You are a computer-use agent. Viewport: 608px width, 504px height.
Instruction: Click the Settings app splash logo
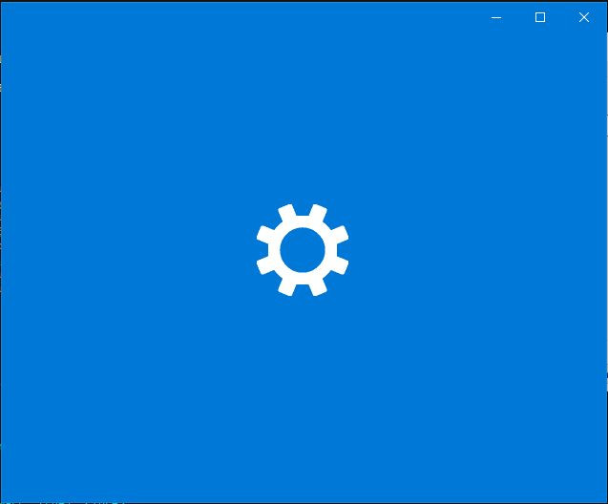pos(303,250)
